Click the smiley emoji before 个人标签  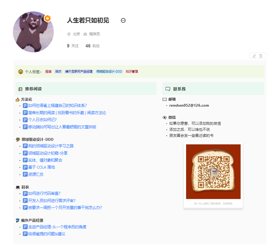click(x=21, y=72)
